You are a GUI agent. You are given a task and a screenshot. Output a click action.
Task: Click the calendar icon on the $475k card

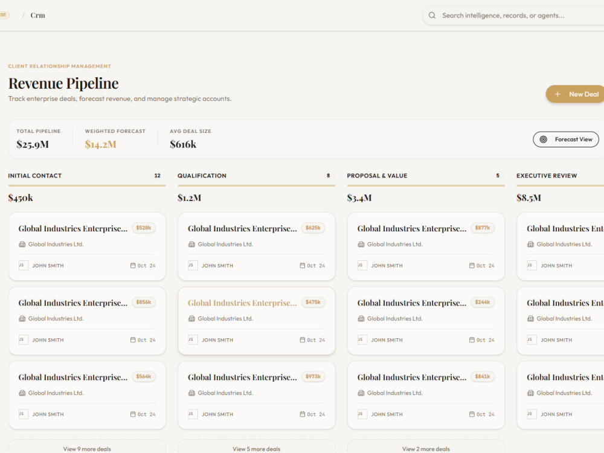point(303,339)
